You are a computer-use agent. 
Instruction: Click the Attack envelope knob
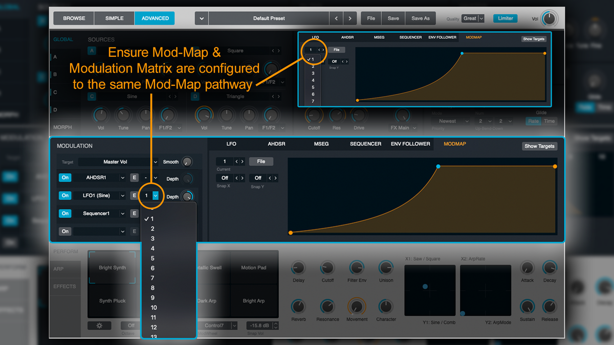[527, 268]
